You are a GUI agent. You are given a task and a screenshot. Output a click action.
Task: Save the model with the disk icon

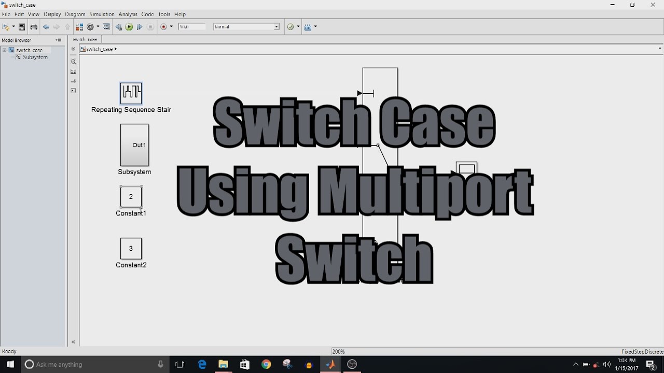tap(22, 27)
